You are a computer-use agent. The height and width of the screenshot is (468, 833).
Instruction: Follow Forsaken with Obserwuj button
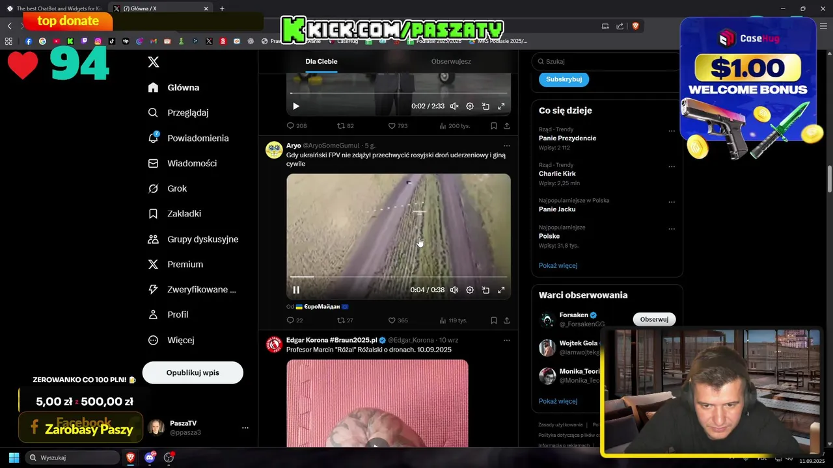tap(654, 319)
